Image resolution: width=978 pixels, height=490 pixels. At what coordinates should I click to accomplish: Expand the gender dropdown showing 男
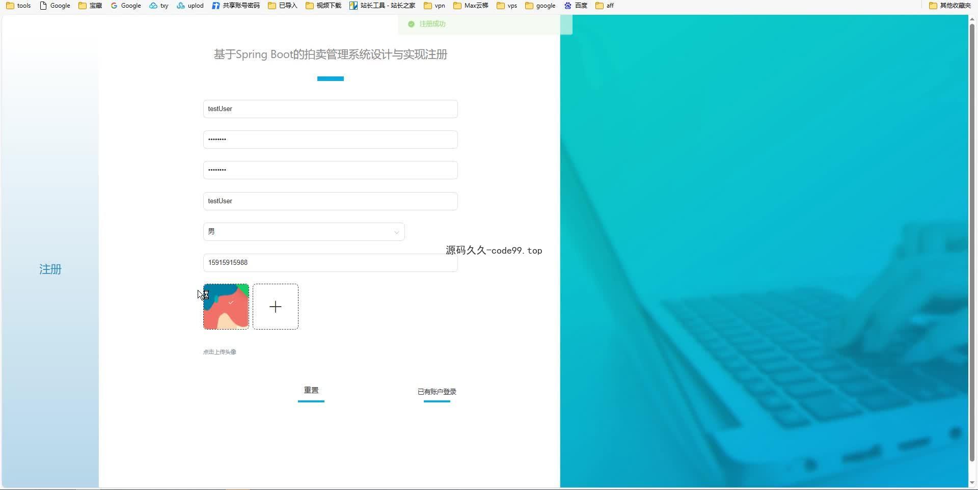pyautogui.click(x=304, y=232)
